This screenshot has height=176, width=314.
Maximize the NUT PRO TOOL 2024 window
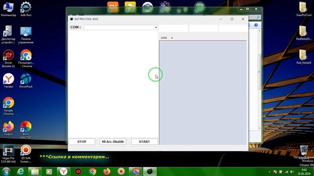[x=232, y=19]
